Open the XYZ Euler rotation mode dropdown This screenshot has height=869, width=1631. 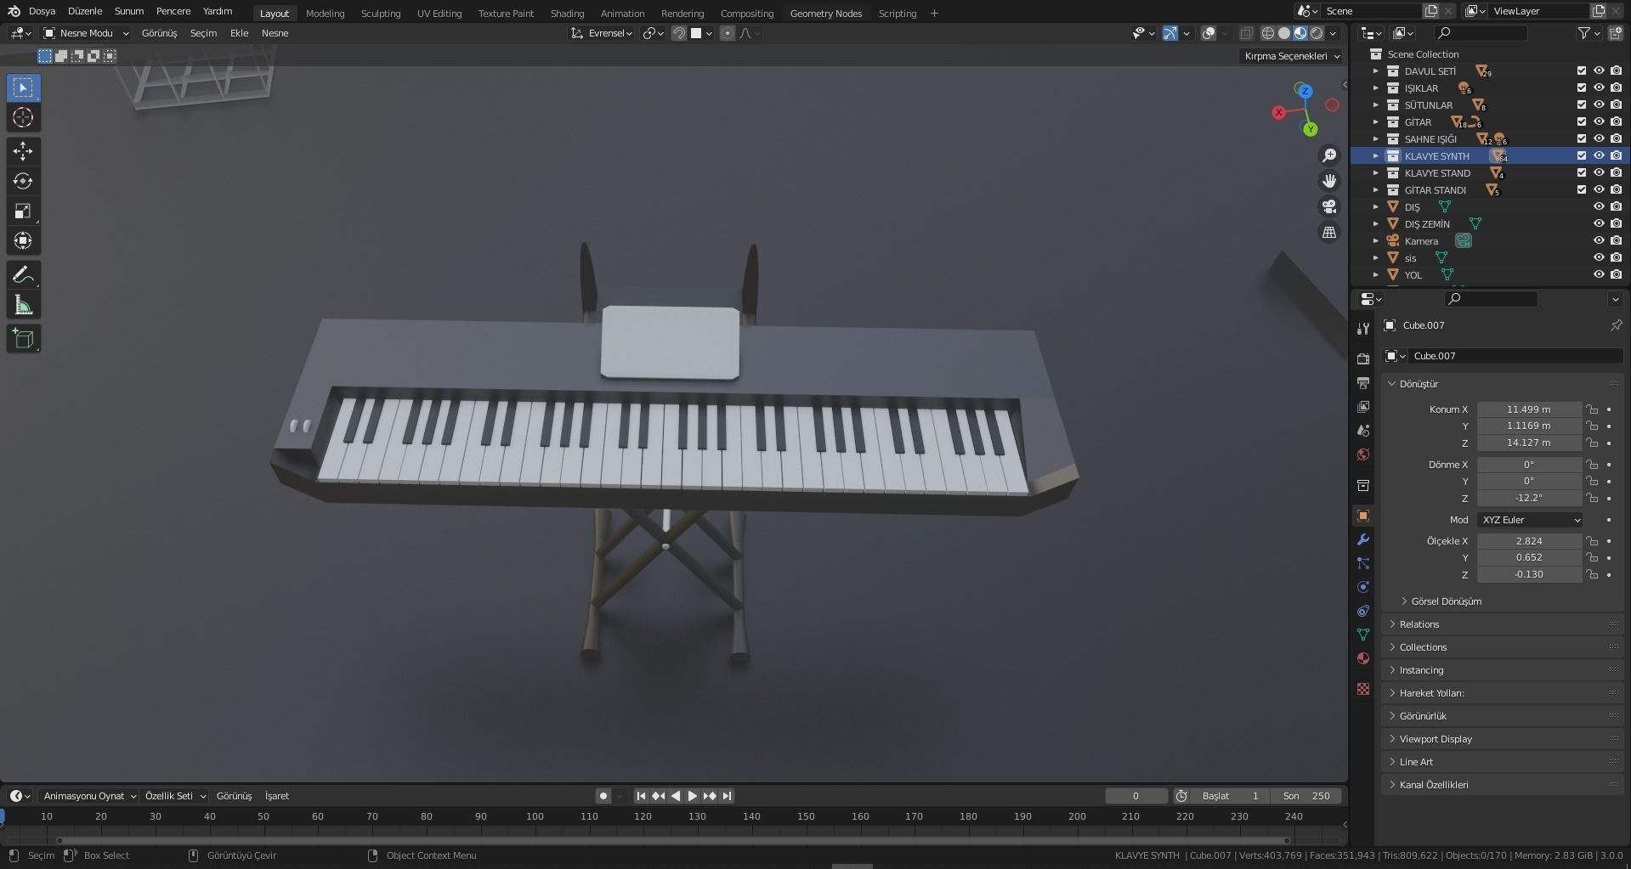(1529, 520)
